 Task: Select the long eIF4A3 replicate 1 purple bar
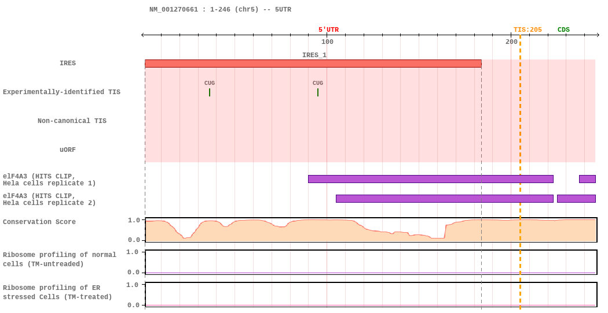tap(430, 179)
